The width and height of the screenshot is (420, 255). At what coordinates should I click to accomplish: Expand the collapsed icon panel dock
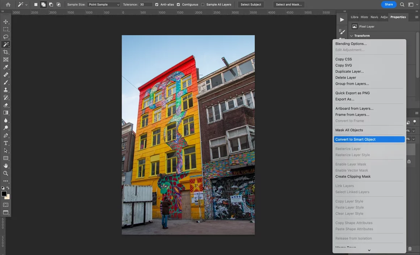[345, 11]
